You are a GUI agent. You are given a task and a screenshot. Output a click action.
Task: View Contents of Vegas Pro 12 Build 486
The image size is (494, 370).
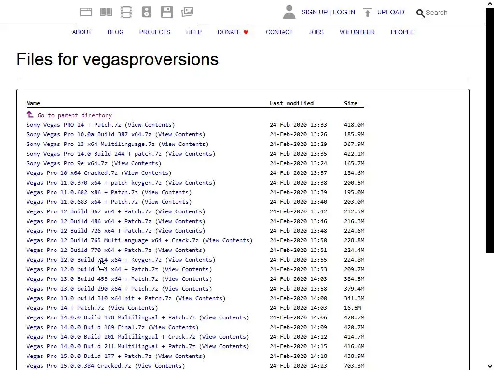(180, 221)
